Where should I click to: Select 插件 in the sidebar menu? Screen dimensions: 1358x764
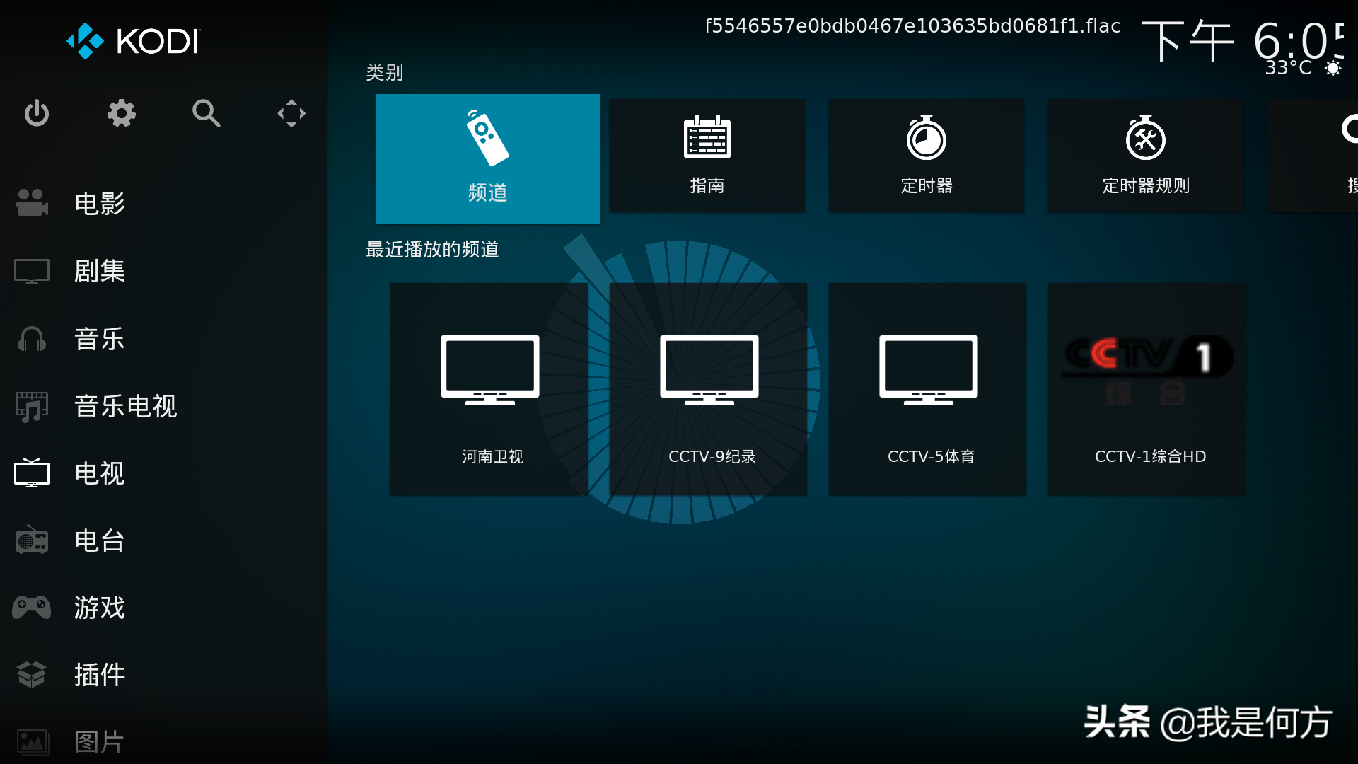pyautogui.click(x=163, y=675)
